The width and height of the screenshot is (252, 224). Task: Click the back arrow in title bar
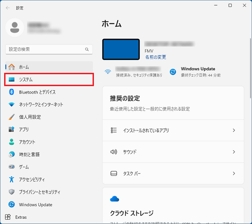click(x=7, y=8)
